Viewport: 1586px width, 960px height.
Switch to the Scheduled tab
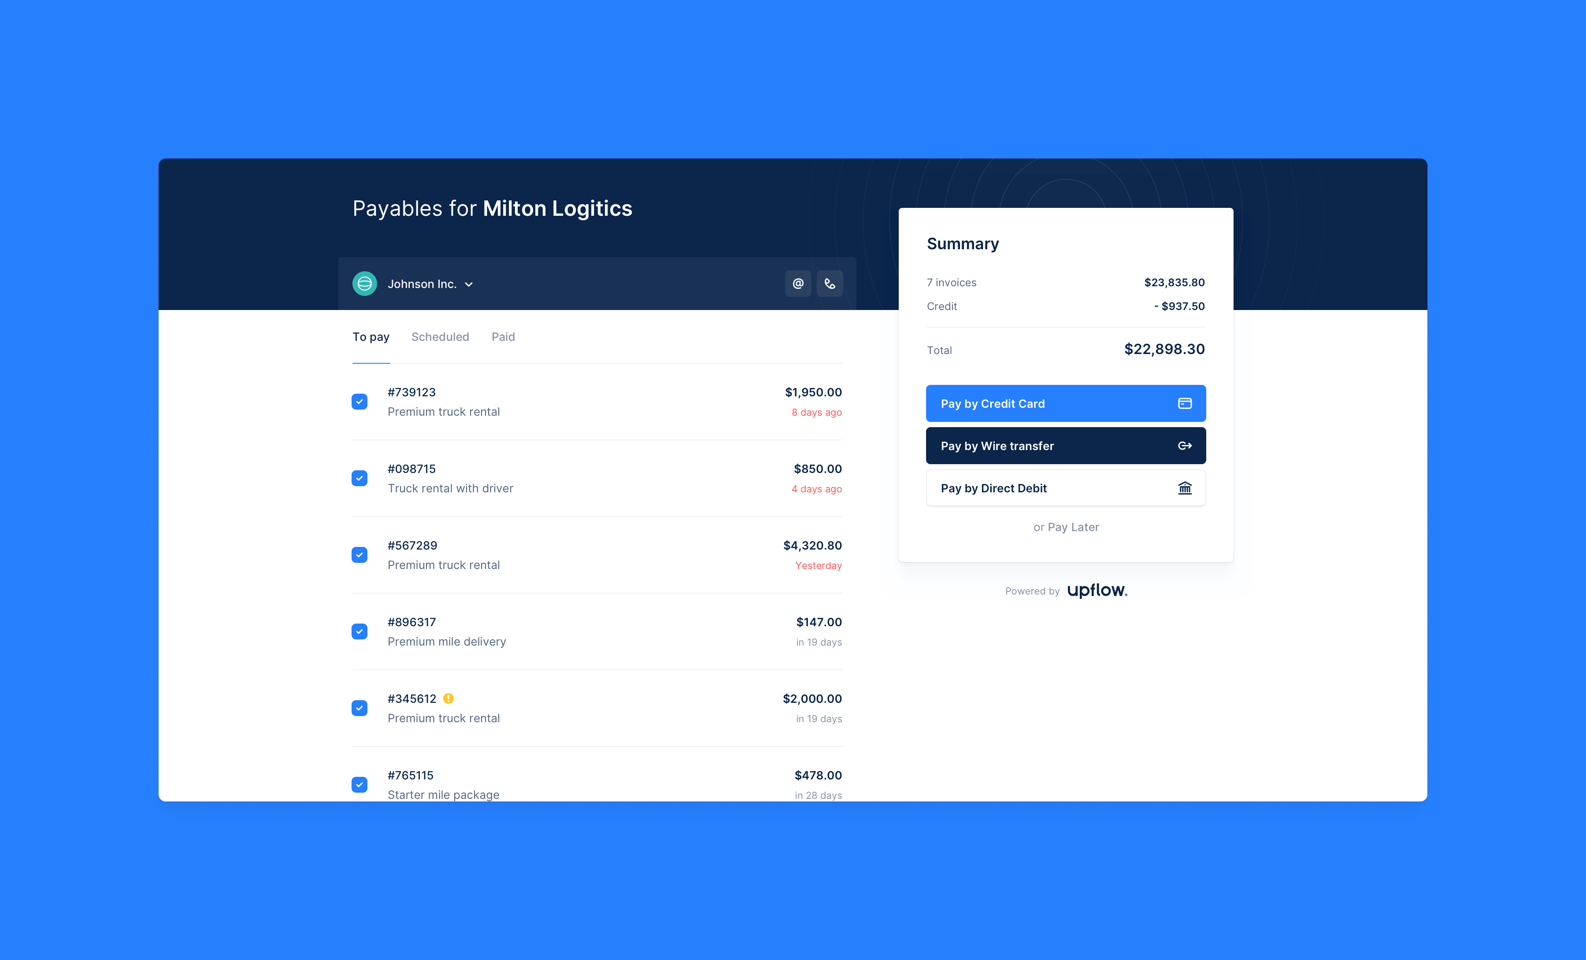440,336
